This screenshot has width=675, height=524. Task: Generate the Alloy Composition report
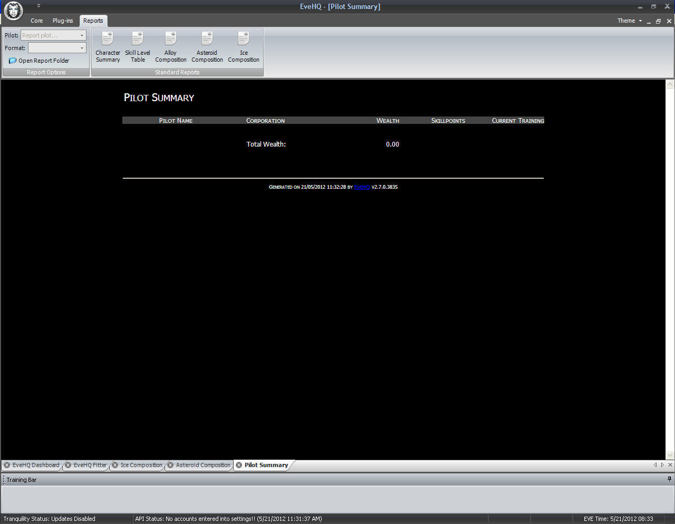(170, 47)
